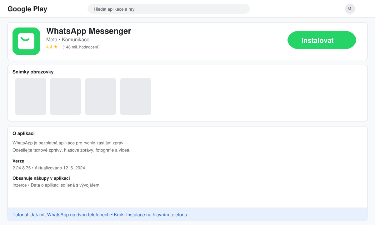Click the line Odesílejte textové zprávy
The image size is (375, 225).
tap(71, 150)
